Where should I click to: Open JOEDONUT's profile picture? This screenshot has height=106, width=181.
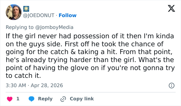click(x=13, y=12)
